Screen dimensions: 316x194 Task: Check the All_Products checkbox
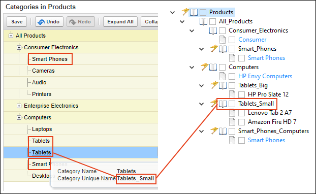[x=213, y=21]
